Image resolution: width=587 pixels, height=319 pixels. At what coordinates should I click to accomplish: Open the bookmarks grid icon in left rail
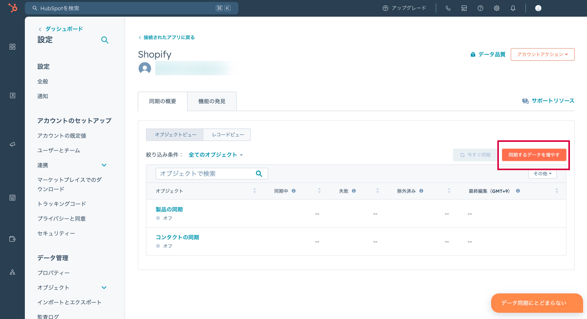pyautogui.click(x=12, y=47)
